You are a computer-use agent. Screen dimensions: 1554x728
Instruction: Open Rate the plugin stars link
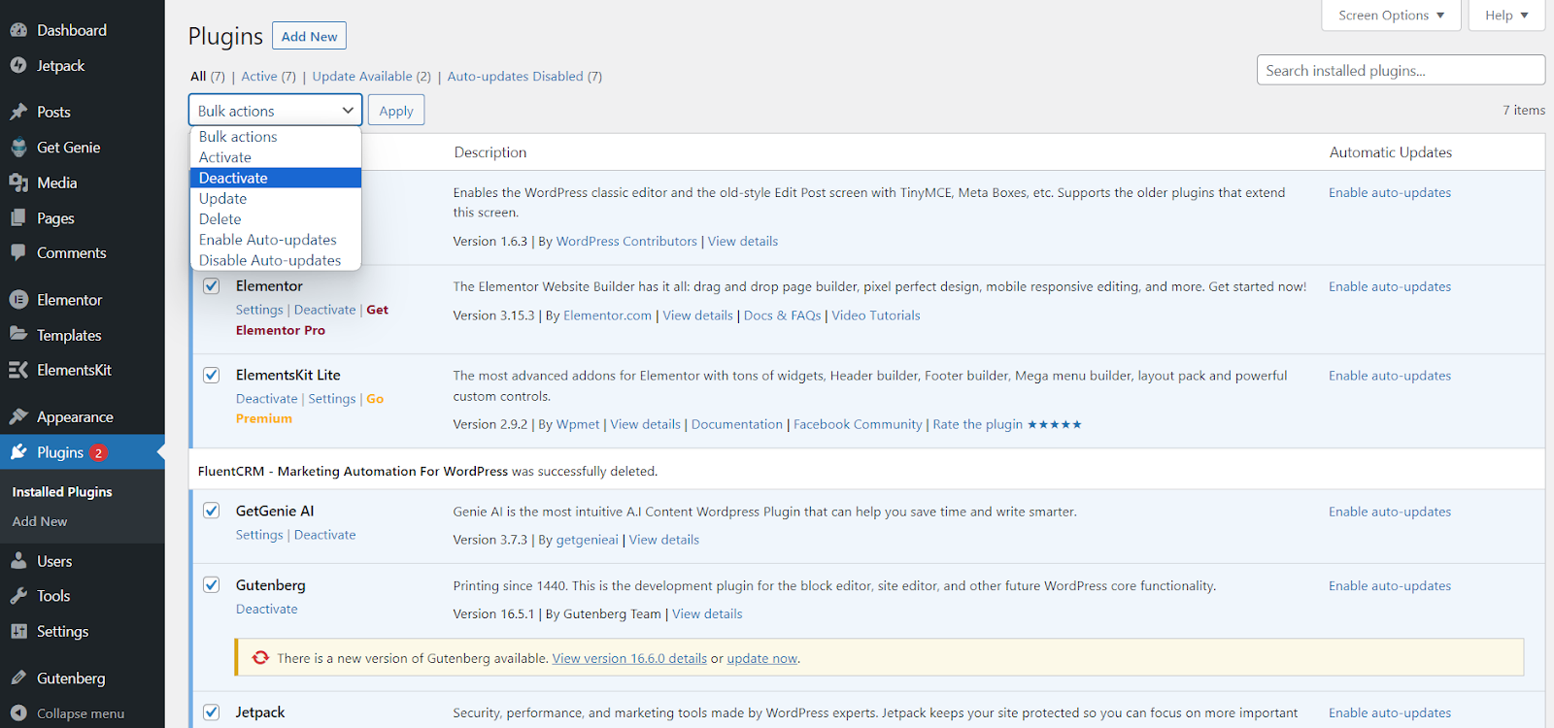click(x=1007, y=424)
